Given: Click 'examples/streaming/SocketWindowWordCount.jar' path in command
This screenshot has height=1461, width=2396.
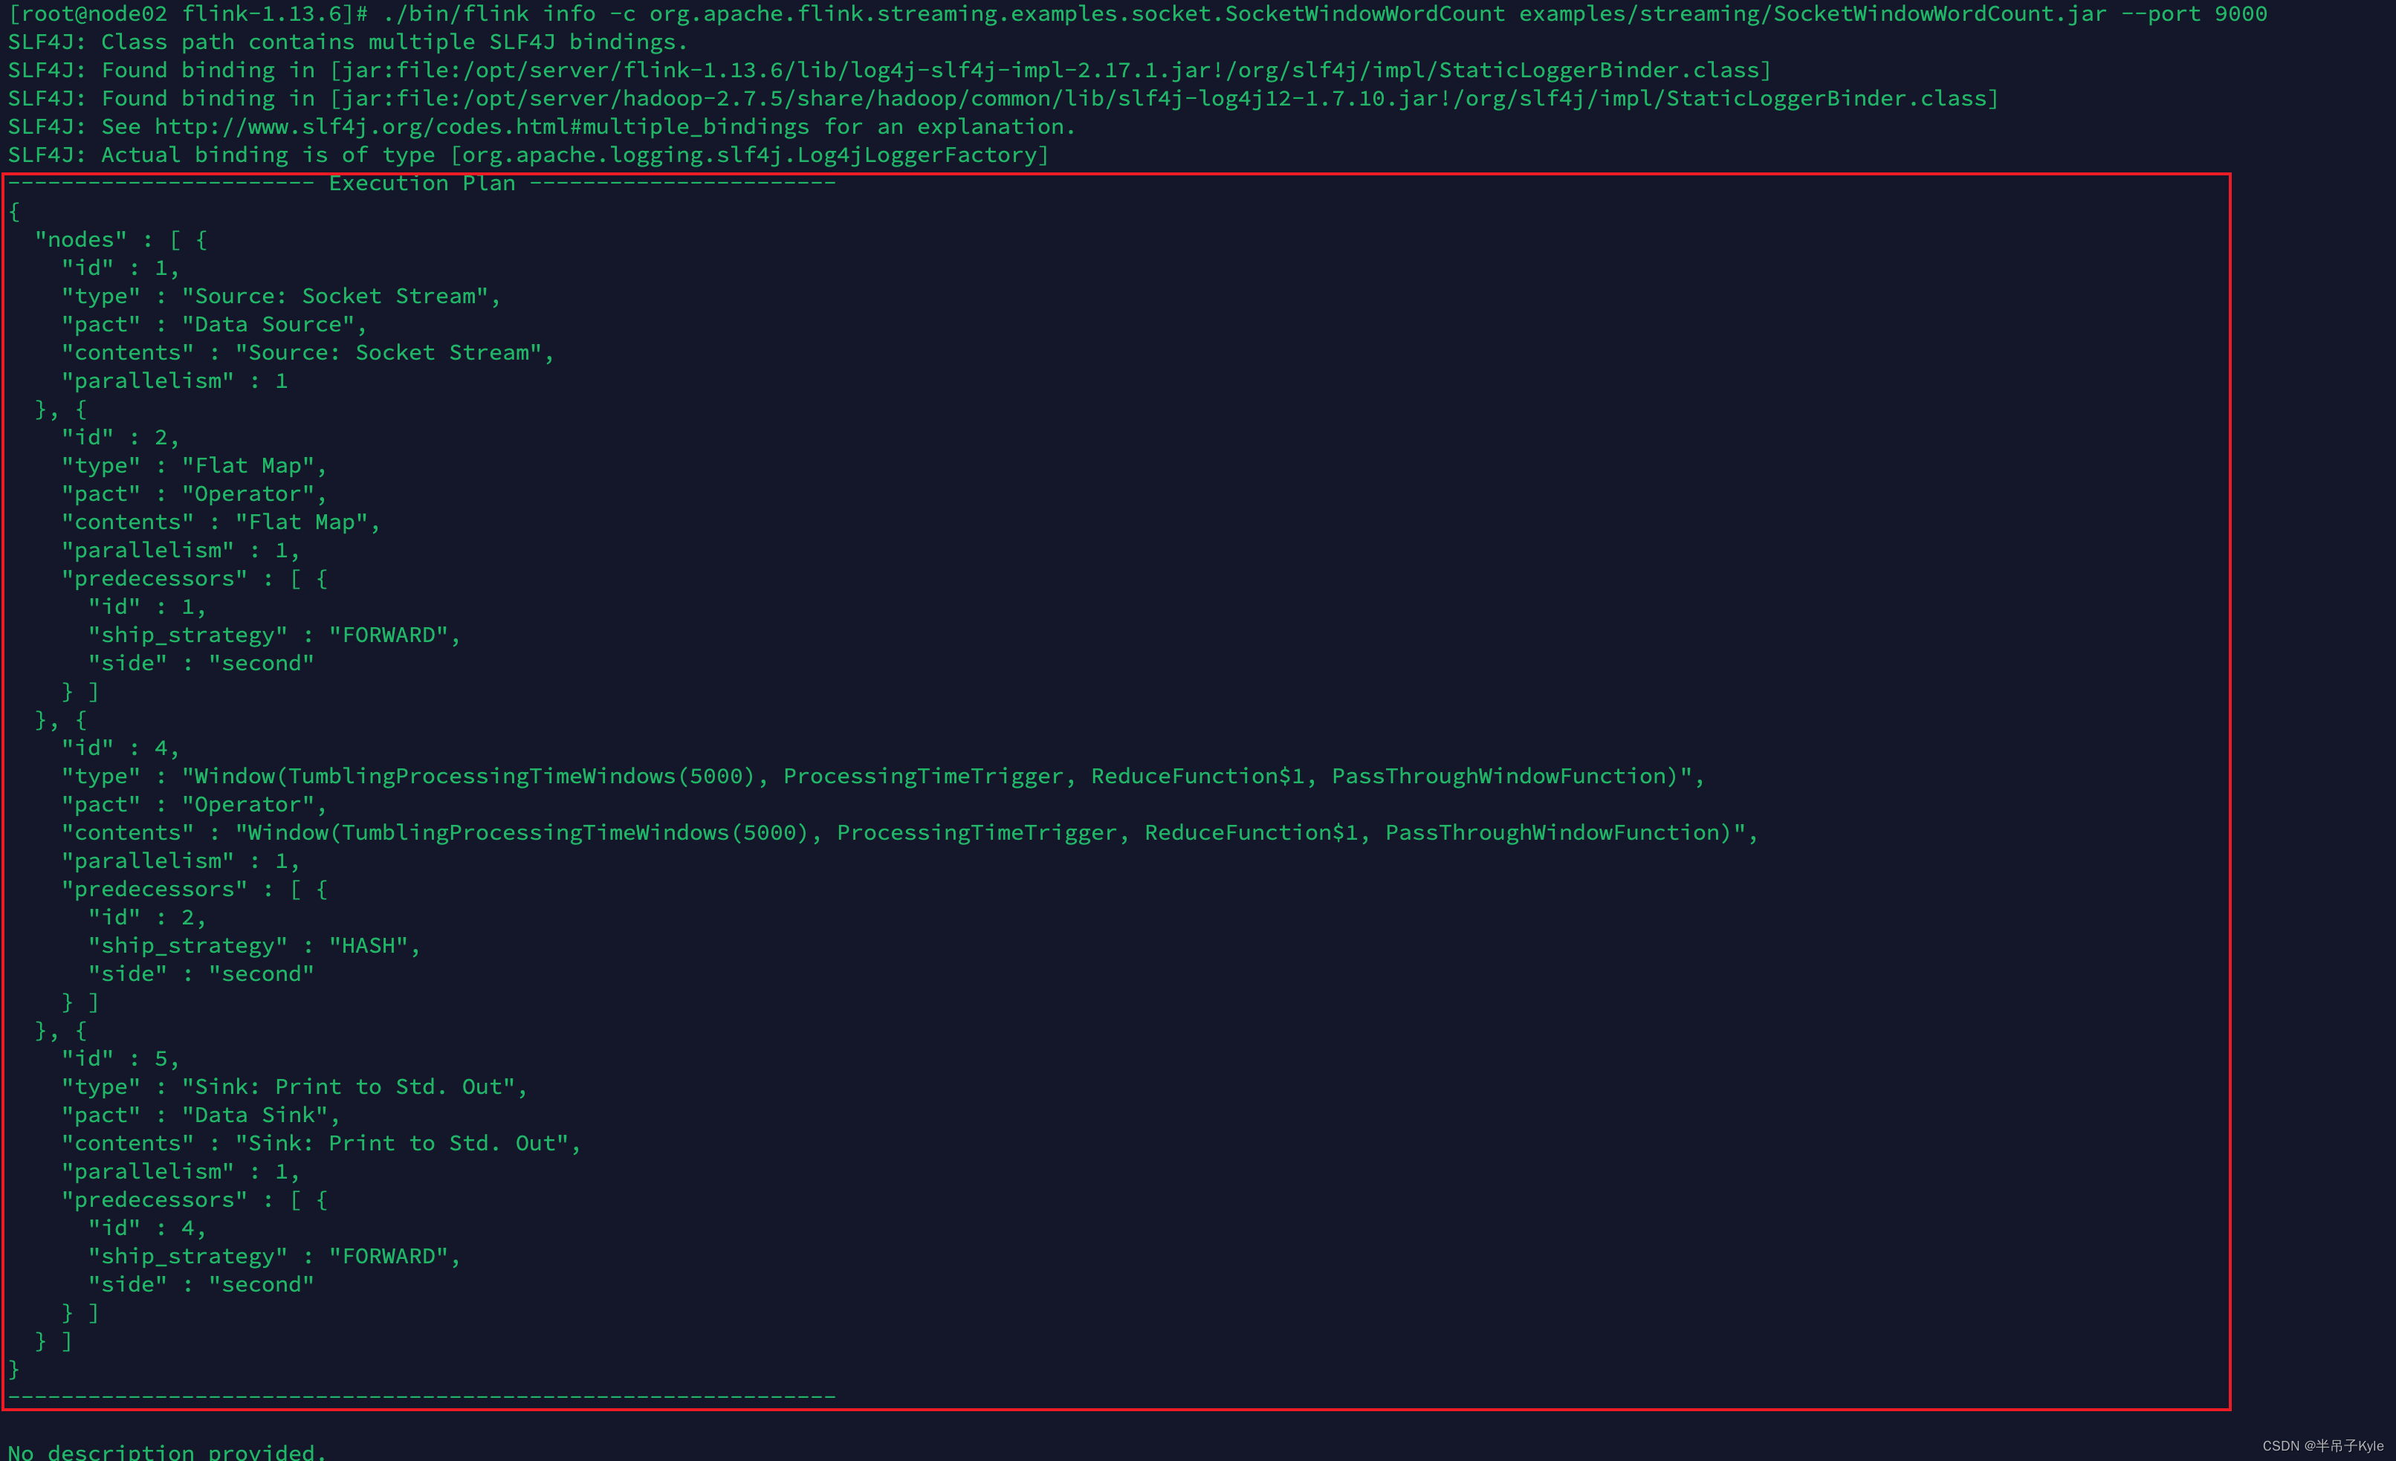Looking at the screenshot, I should point(1813,13).
